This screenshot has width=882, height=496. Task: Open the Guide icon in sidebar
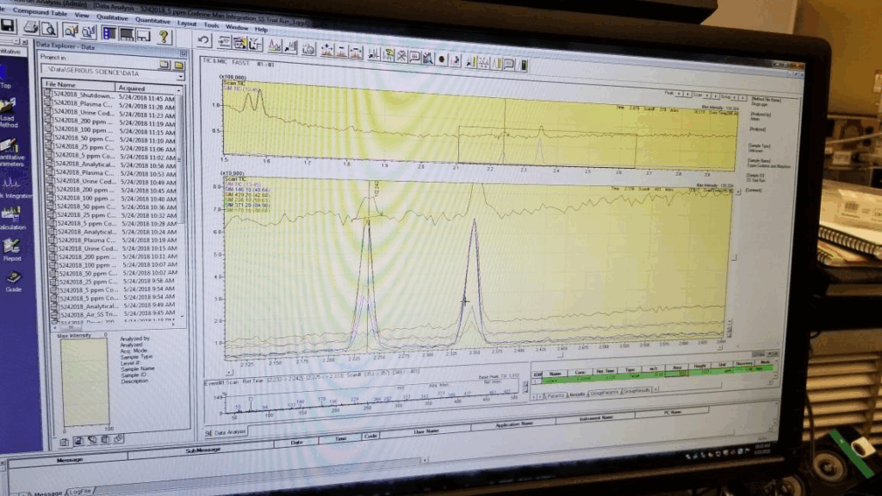pos(14,281)
